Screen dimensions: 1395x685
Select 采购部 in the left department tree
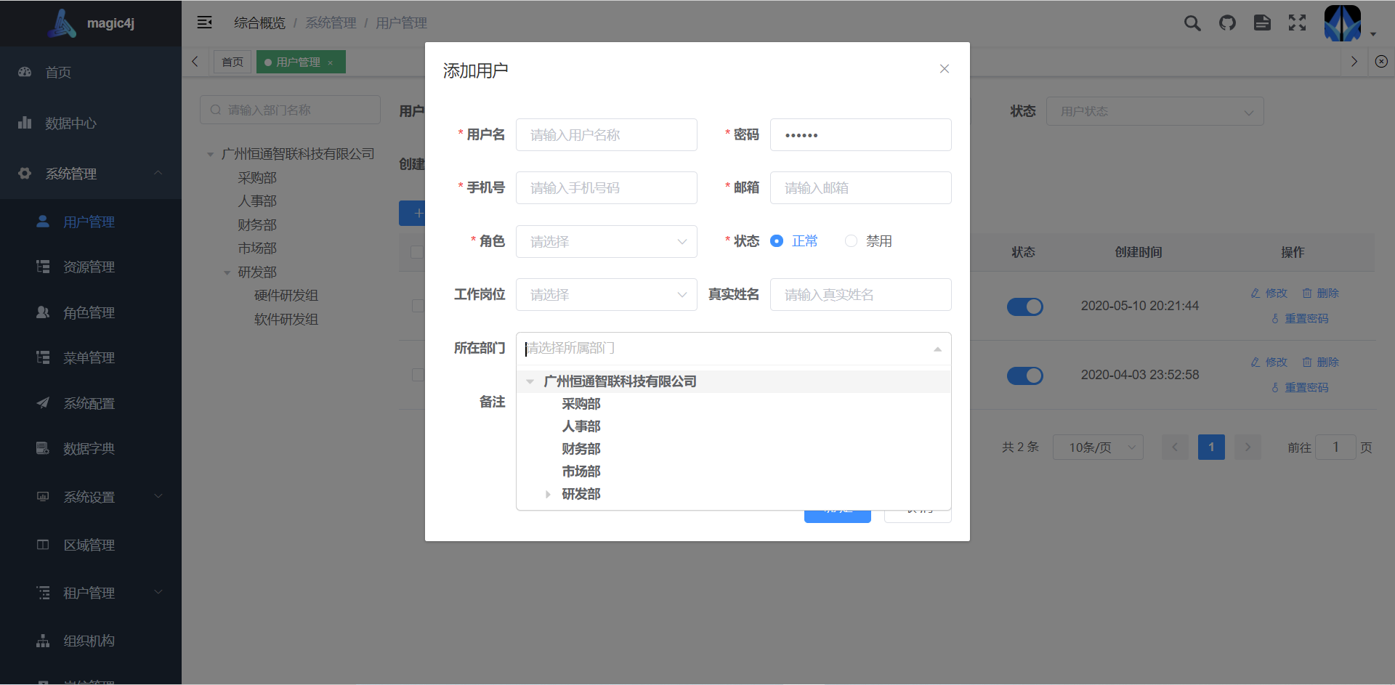[x=257, y=178]
